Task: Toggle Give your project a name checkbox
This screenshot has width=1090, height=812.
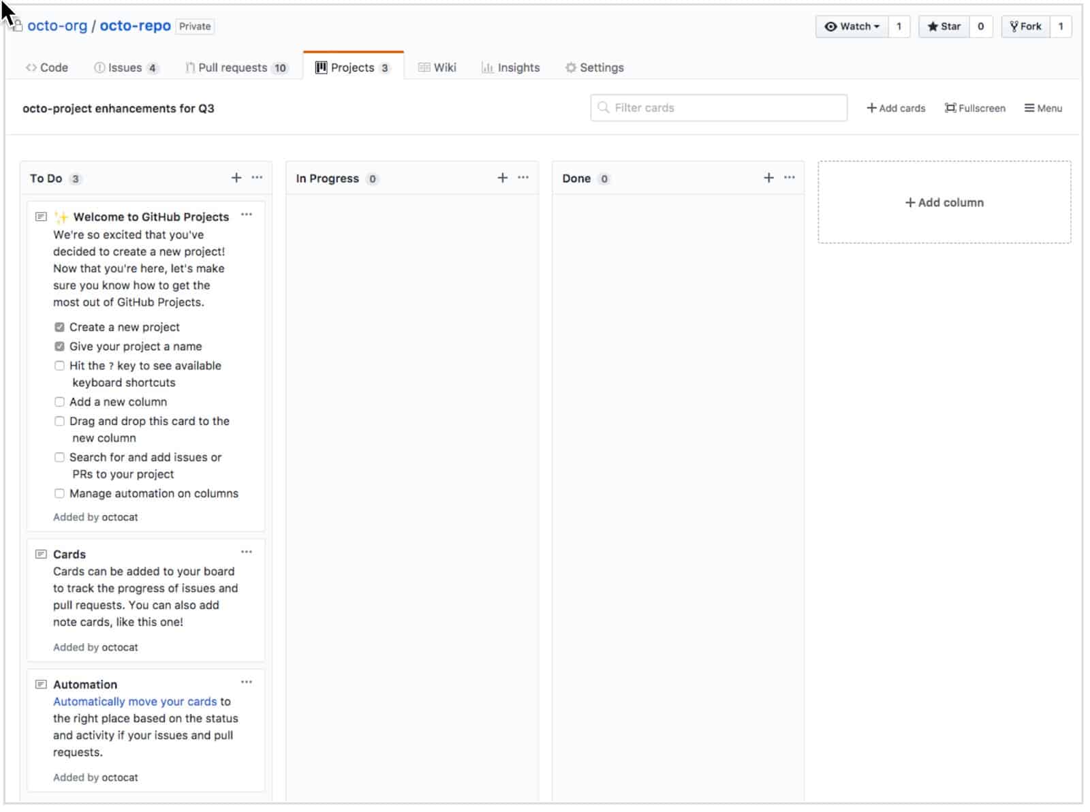Action: pos(59,346)
